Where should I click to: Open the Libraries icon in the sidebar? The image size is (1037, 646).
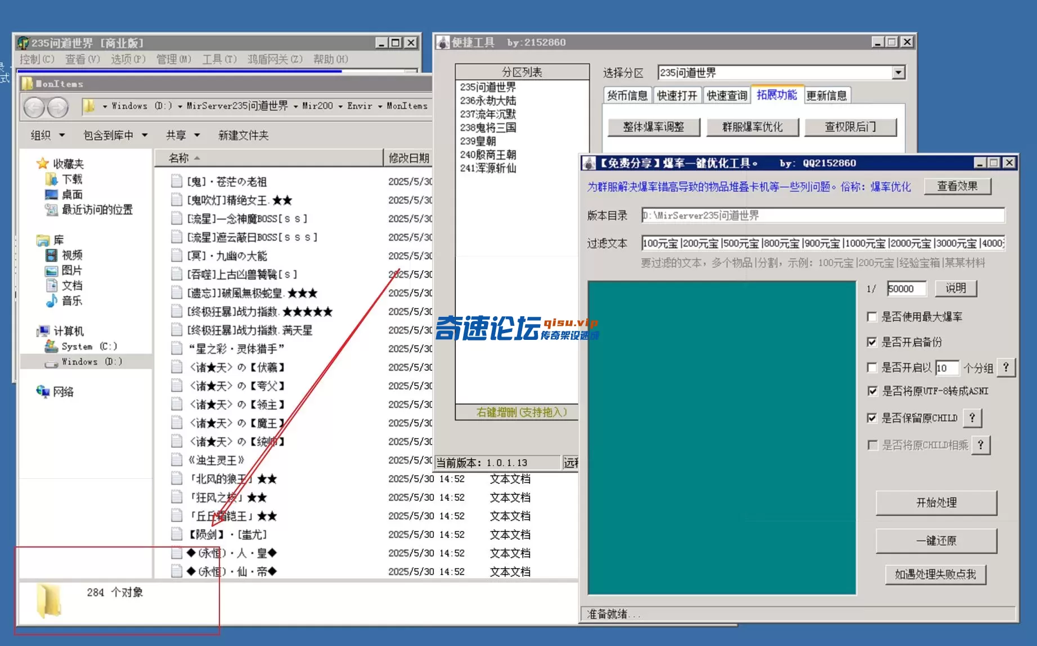[x=43, y=240]
